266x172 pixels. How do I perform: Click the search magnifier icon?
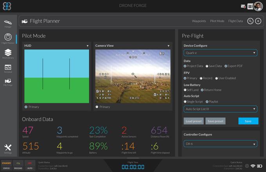tap(250, 21)
